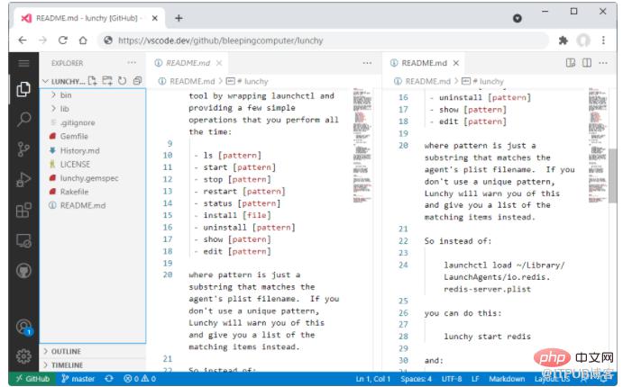Open the Search view in activity bar
623x387 pixels.
[23, 119]
